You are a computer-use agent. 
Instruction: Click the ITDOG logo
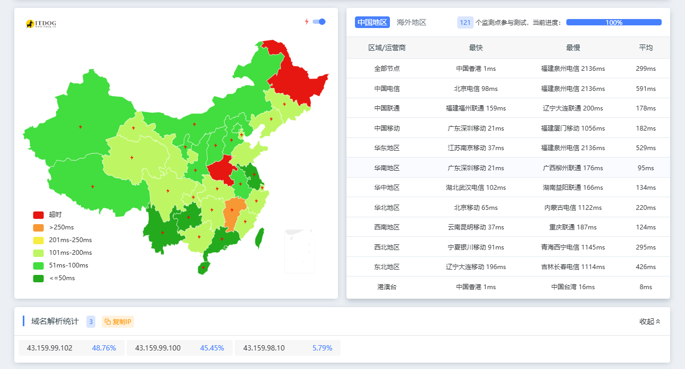pos(41,24)
